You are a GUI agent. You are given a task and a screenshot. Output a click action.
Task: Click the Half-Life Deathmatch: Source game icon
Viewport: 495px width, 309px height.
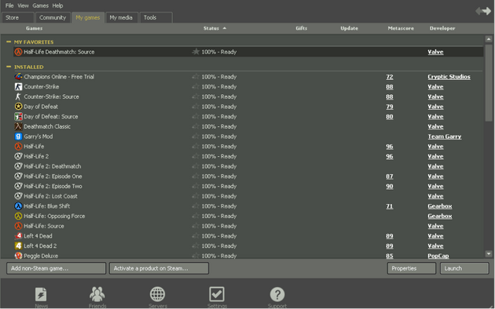click(x=18, y=52)
